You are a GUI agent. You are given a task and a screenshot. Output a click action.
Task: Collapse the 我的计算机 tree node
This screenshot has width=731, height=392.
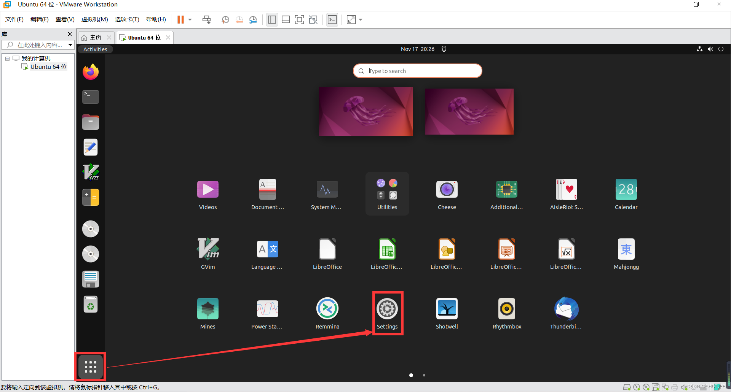[7, 59]
